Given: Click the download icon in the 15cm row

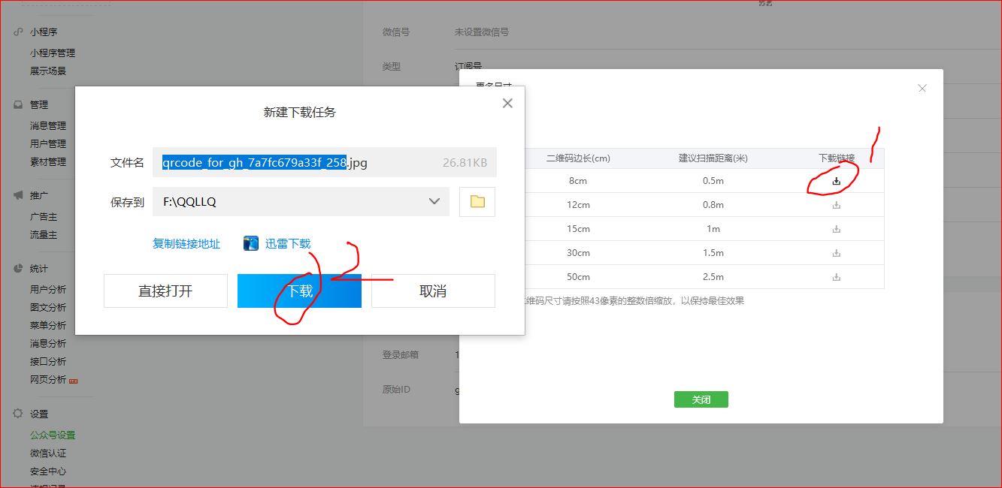Looking at the screenshot, I should 837,229.
